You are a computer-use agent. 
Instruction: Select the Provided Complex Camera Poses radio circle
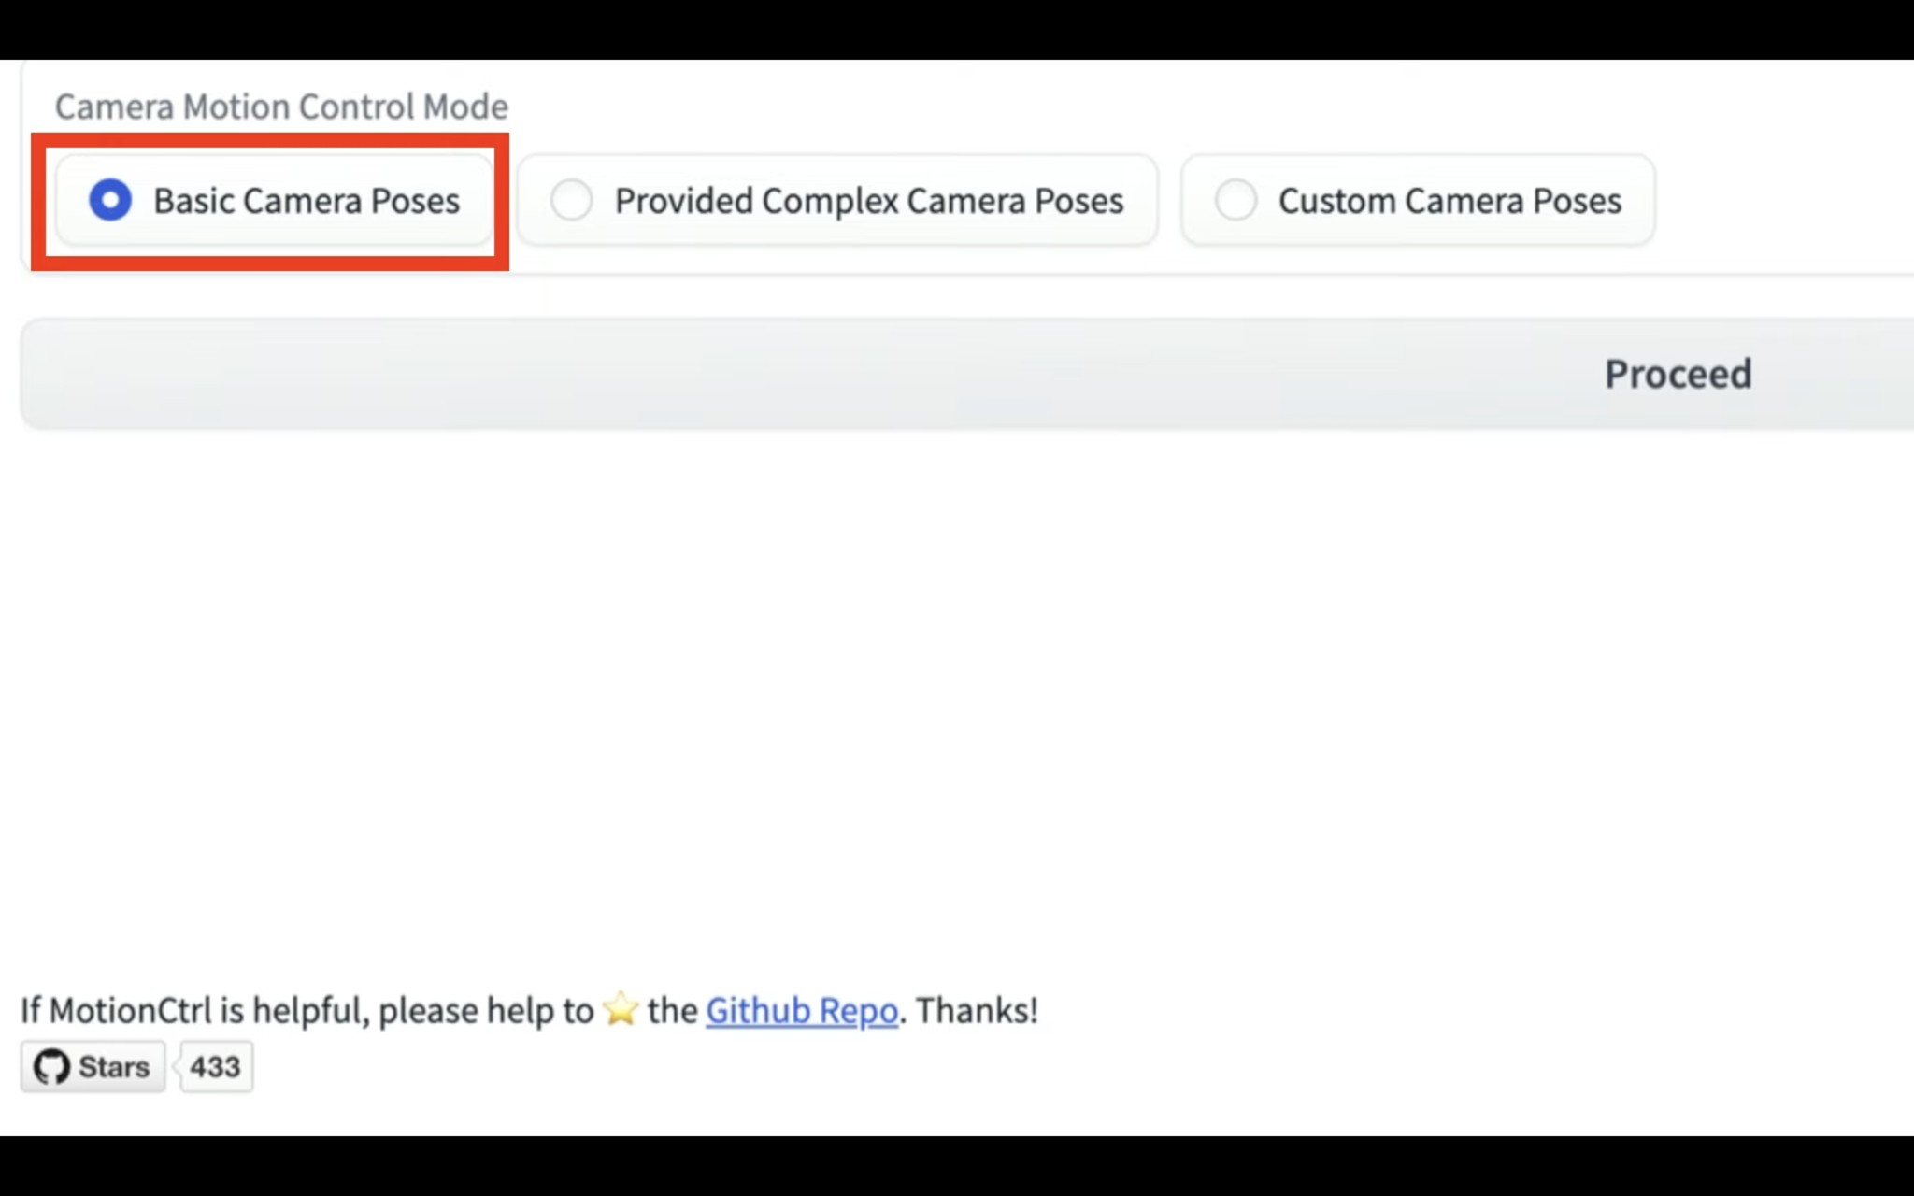pyautogui.click(x=571, y=200)
